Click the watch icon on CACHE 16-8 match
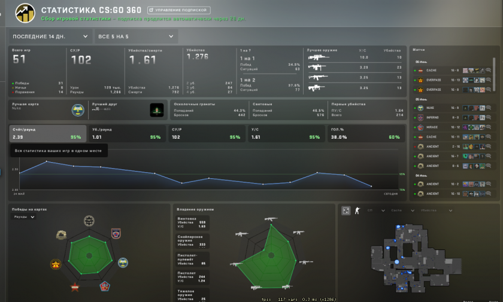The height and width of the screenshot is (302, 503). click(x=488, y=70)
